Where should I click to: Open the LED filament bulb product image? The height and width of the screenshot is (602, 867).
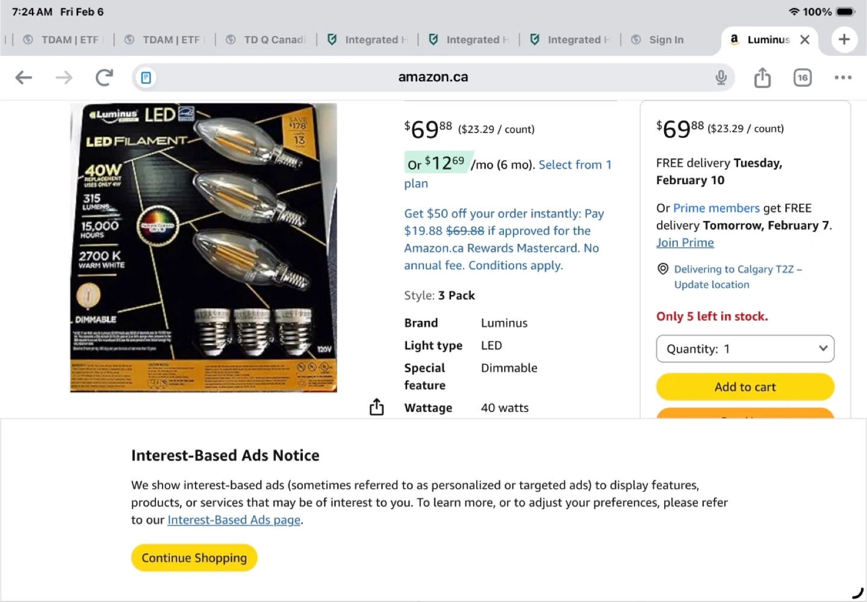click(x=204, y=247)
